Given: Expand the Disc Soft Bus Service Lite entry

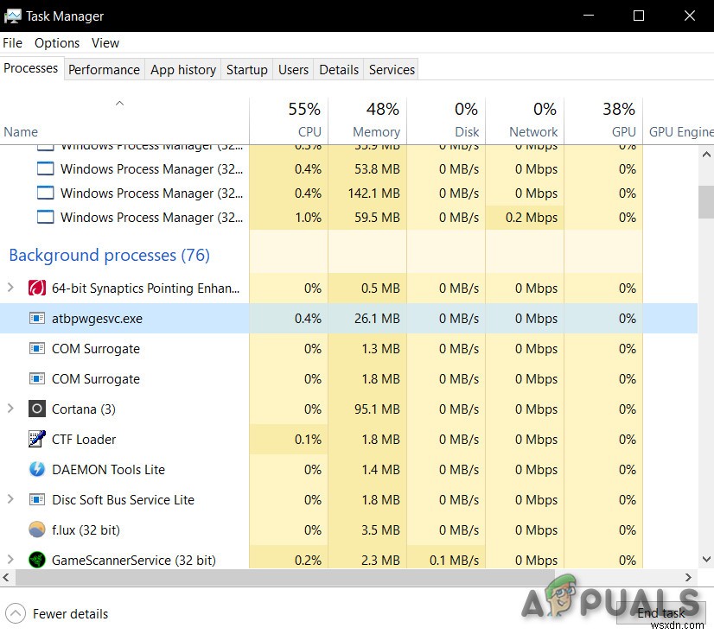Looking at the screenshot, I should tap(10, 499).
